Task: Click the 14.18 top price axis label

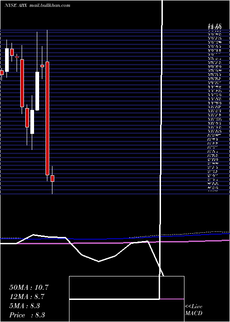Action: tap(215, 25)
